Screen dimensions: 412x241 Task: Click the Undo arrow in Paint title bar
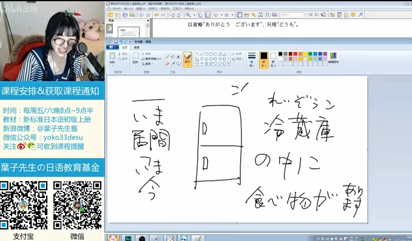click(x=121, y=42)
